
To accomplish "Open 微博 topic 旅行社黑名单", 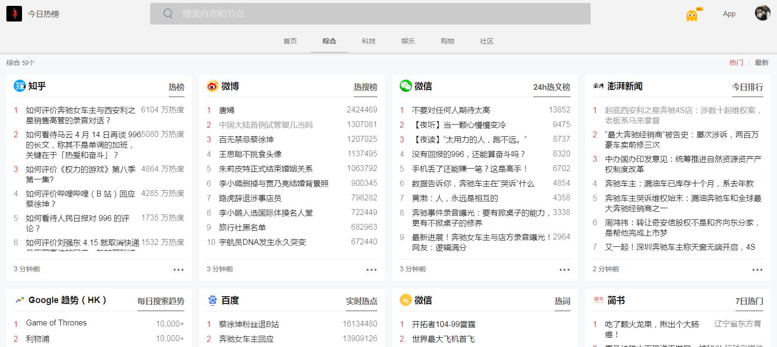I will [242, 227].
